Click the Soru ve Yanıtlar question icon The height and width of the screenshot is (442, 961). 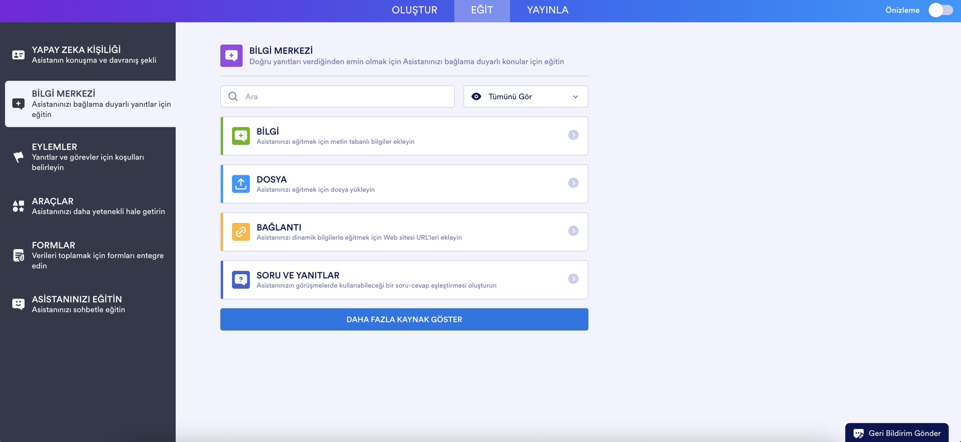tap(241, 279)
